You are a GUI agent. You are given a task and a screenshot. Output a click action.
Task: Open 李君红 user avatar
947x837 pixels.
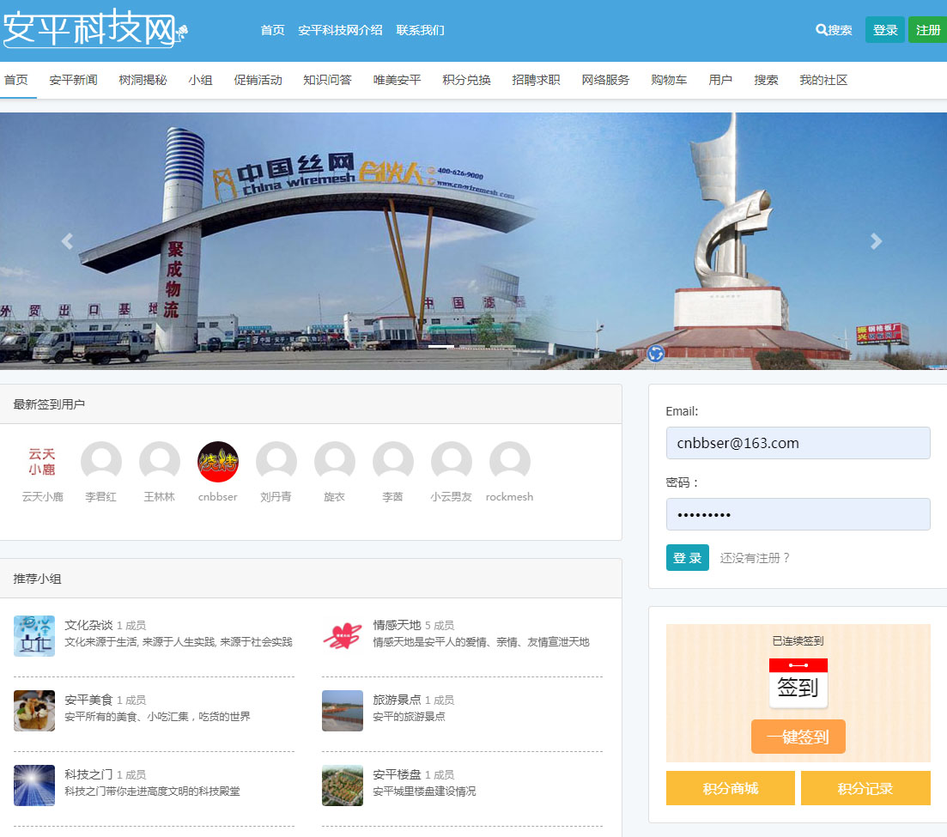coord(100,462)
